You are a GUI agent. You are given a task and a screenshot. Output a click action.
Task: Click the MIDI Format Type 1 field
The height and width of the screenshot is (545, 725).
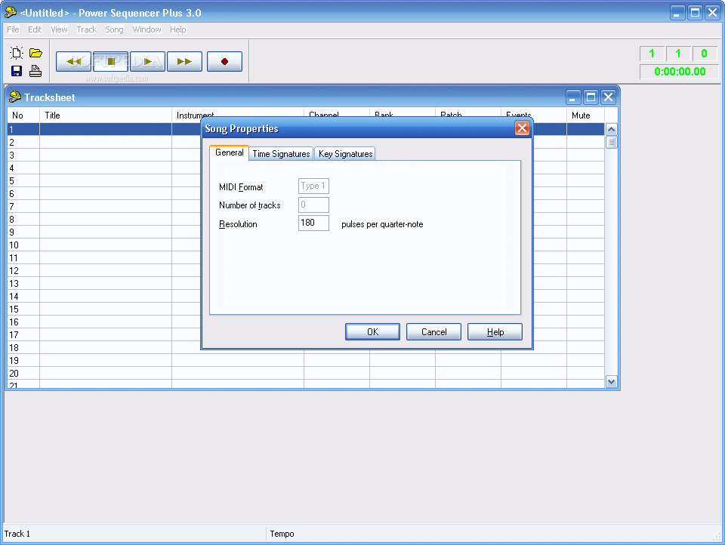[313, 186]
